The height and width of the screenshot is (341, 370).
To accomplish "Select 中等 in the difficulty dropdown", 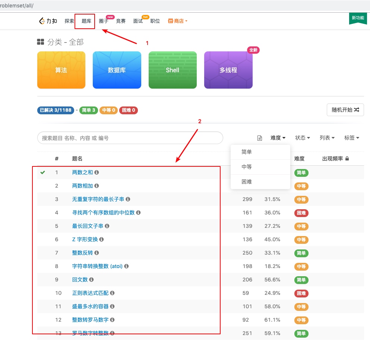I will tap(260, 167).
